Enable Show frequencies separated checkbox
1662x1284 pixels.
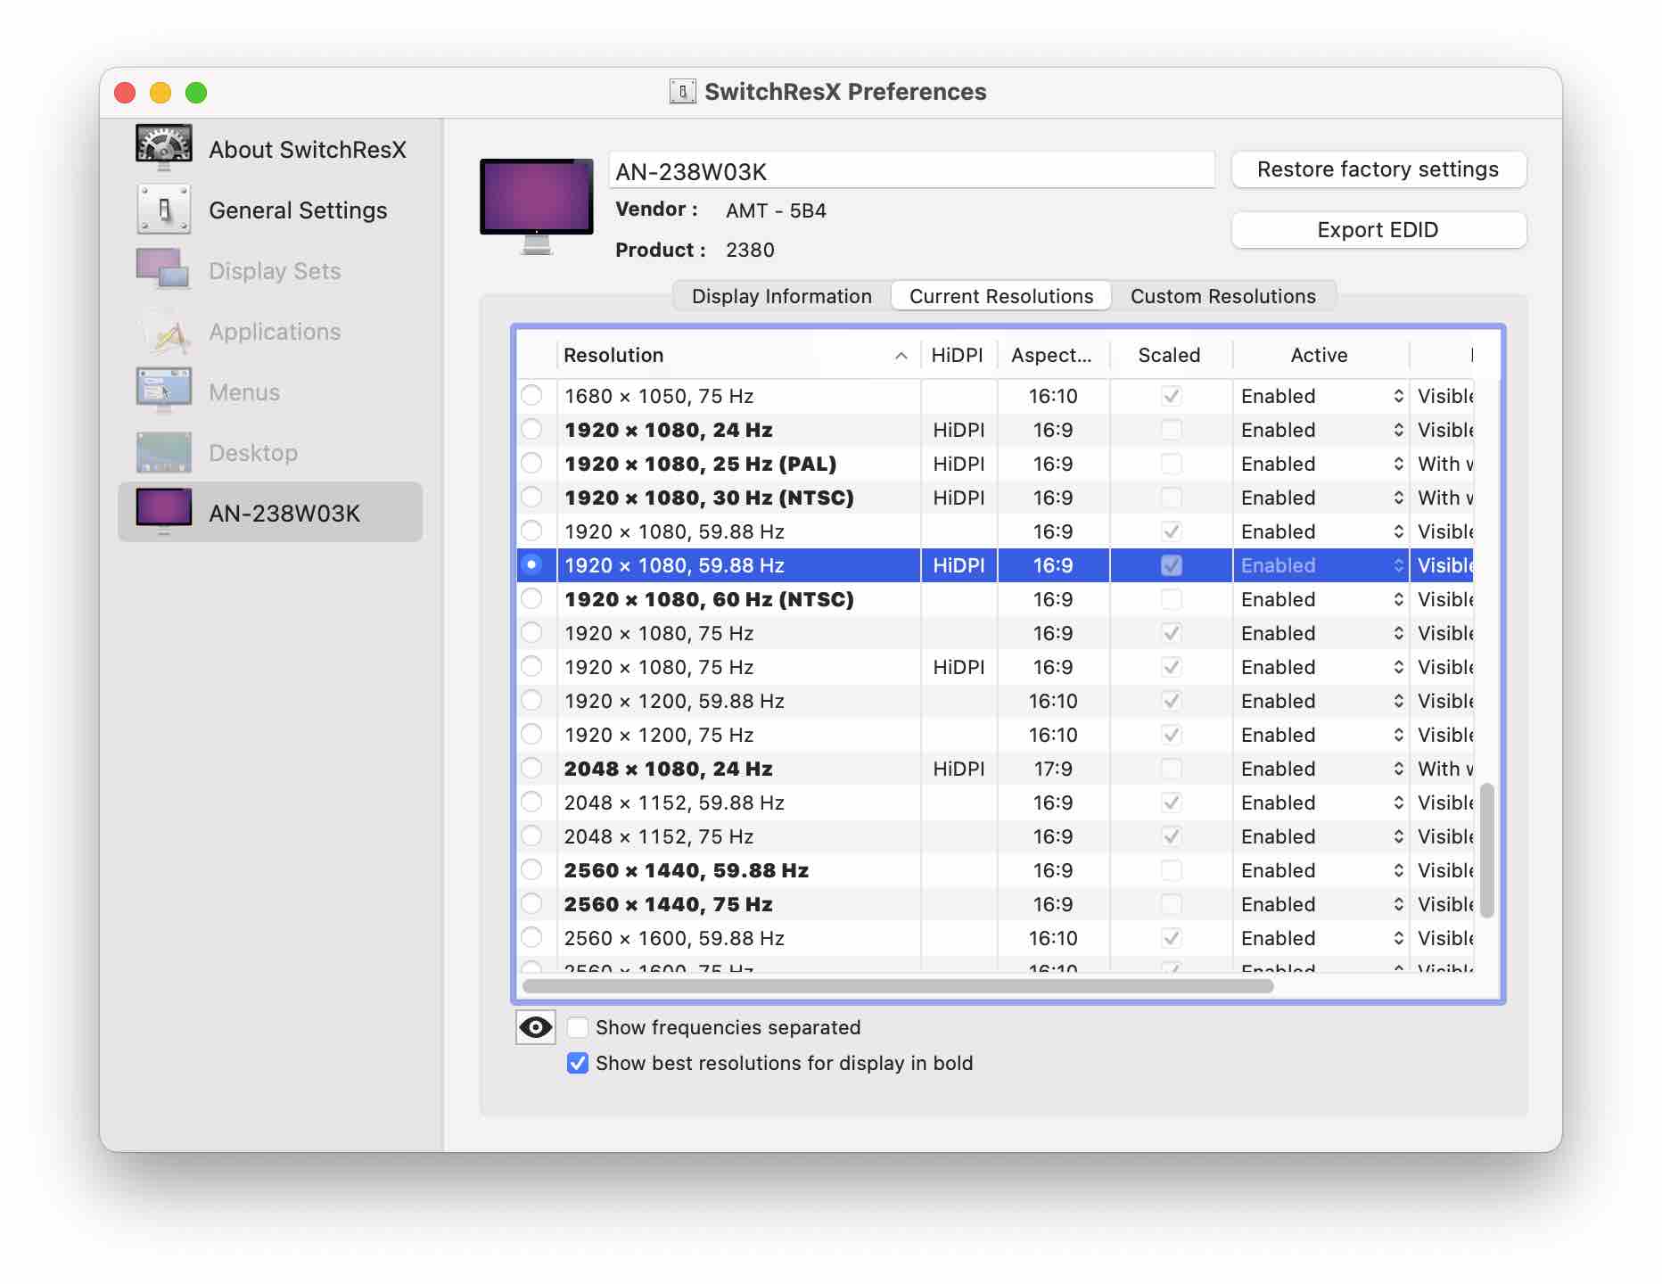(578, 1027)
